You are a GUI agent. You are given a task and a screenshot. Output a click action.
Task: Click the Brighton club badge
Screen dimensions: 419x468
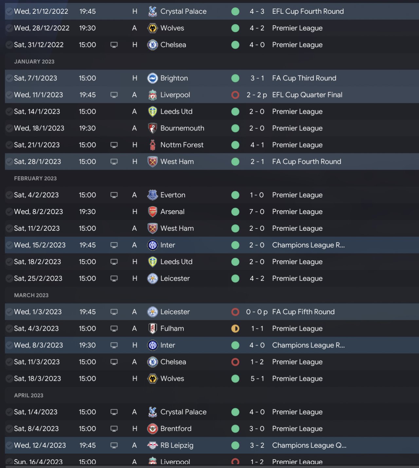153,78
